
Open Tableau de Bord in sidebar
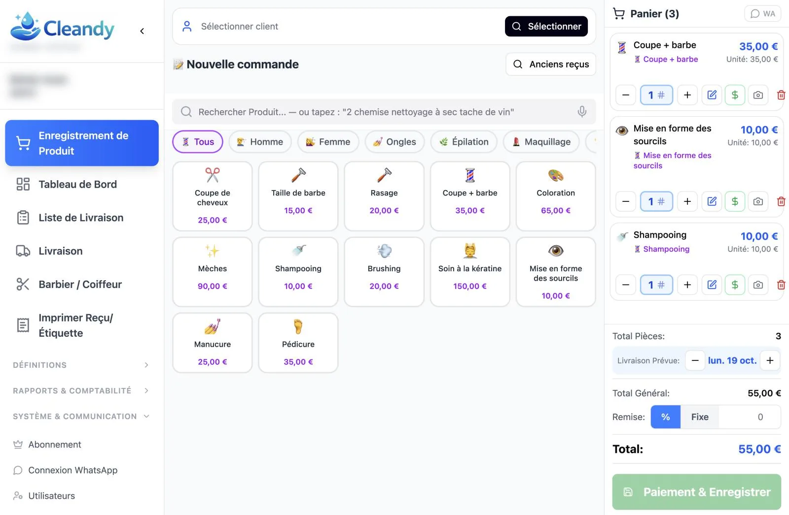coord(82,184)
